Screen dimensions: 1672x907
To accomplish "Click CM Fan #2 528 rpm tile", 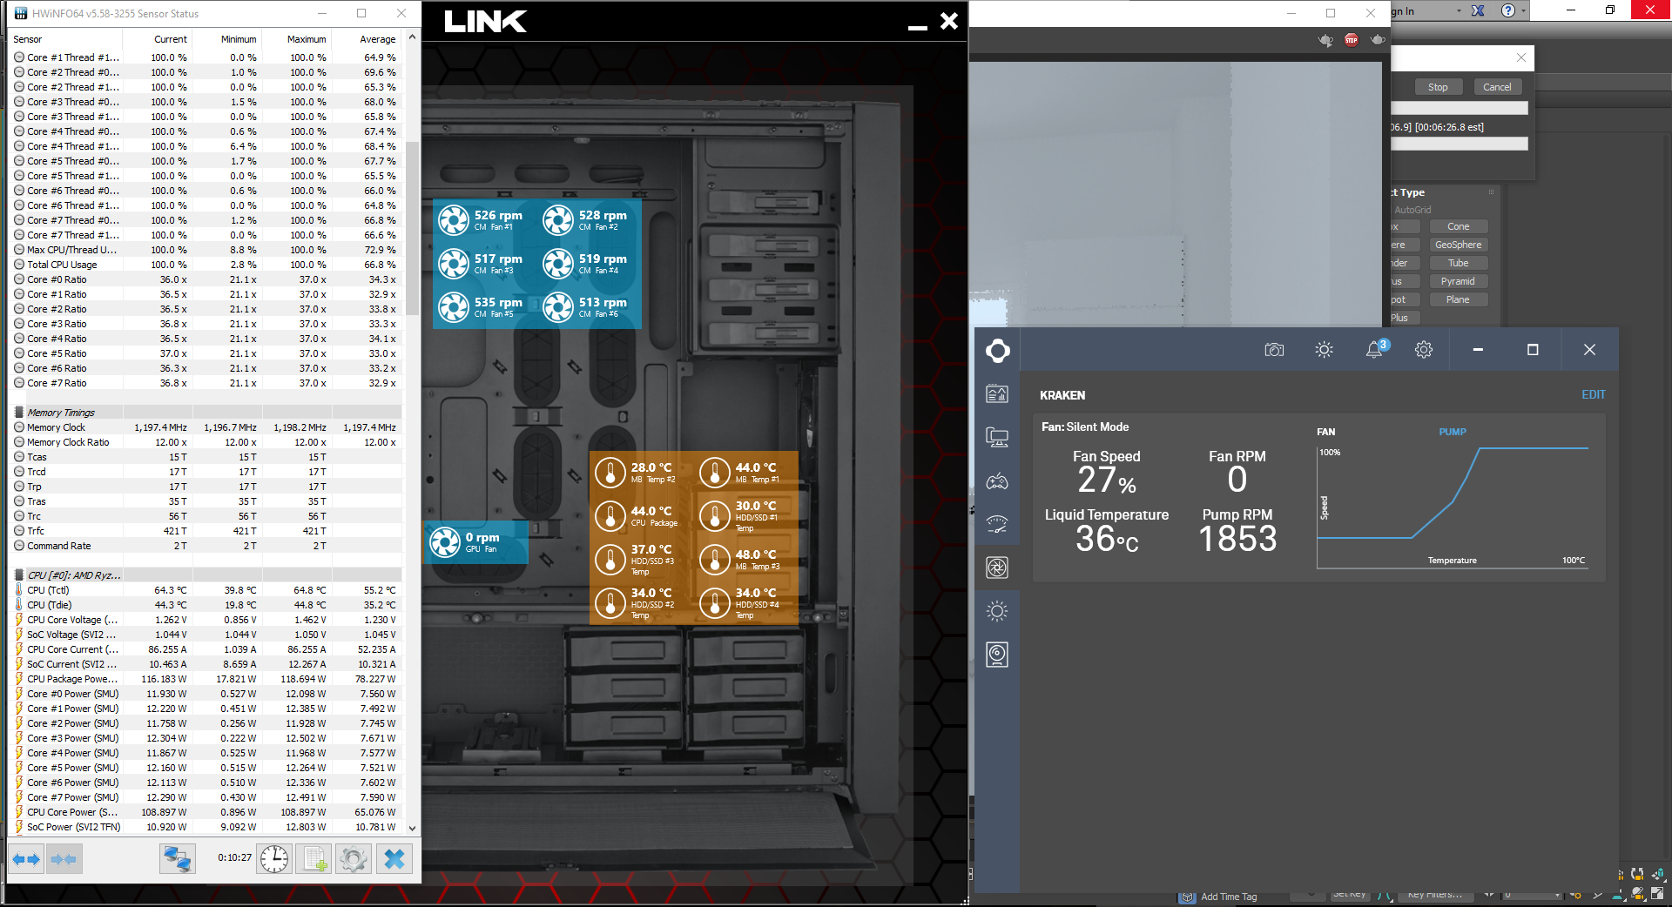I will [590, 220].
